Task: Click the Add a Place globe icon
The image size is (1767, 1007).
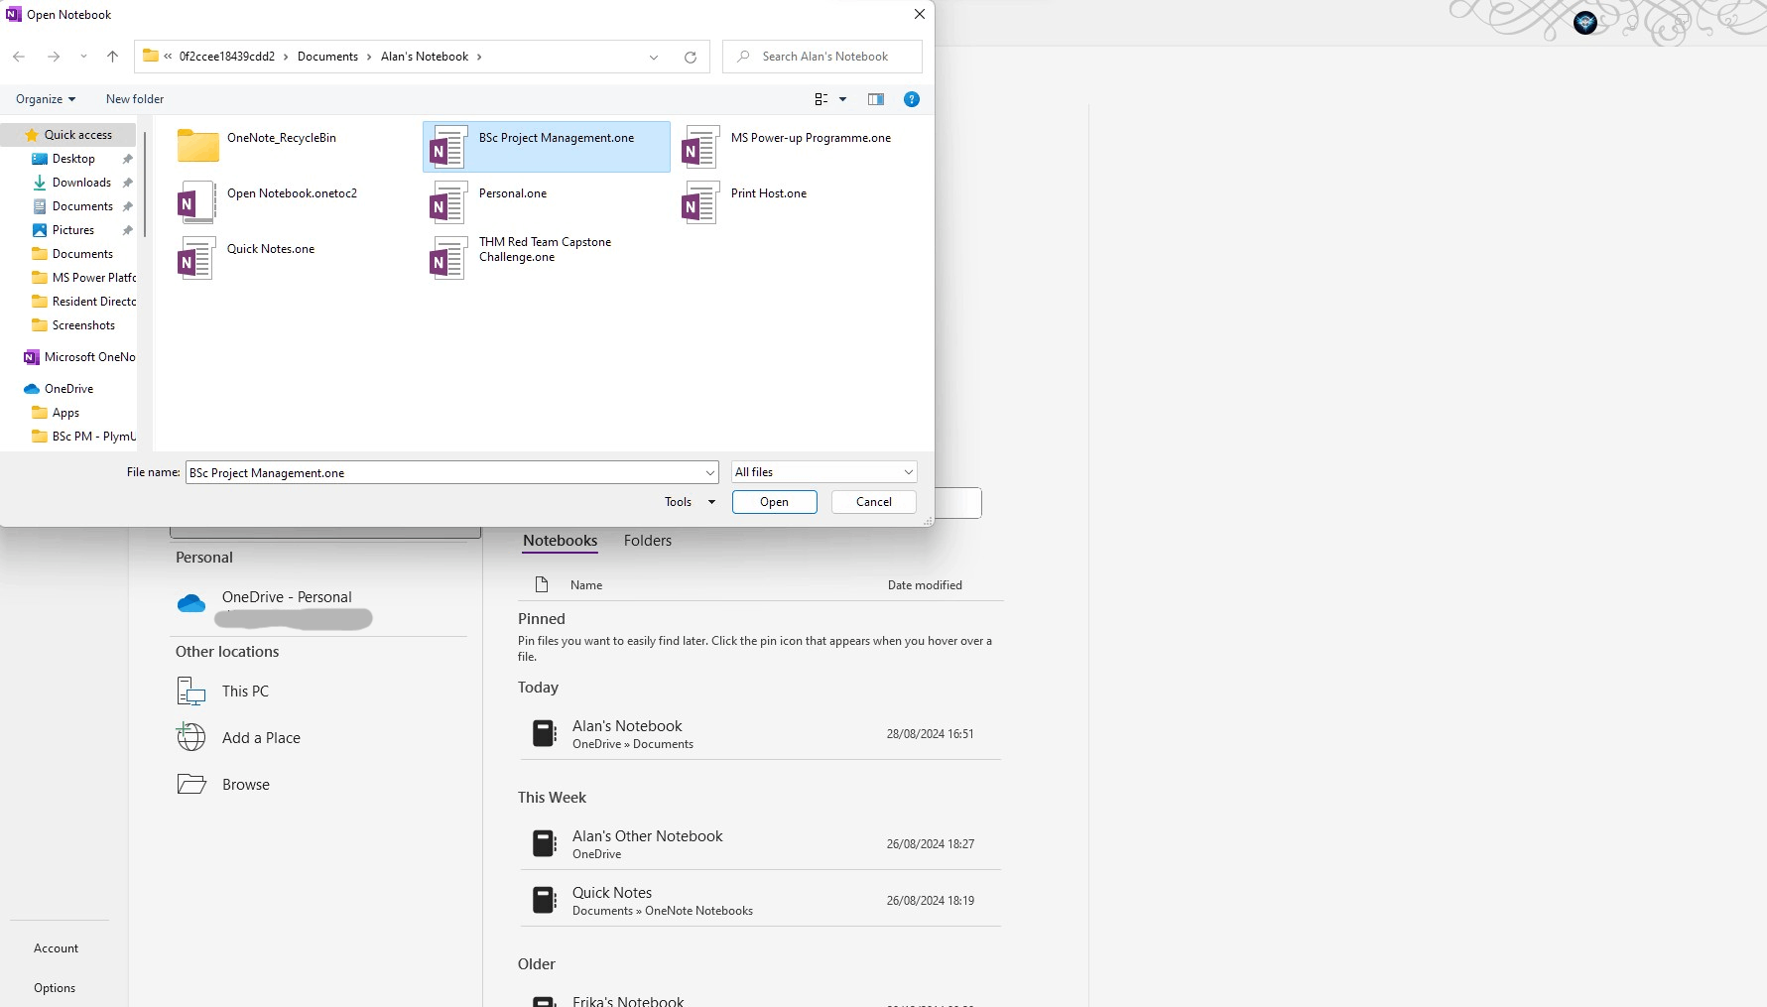Action: click(191, 737)
